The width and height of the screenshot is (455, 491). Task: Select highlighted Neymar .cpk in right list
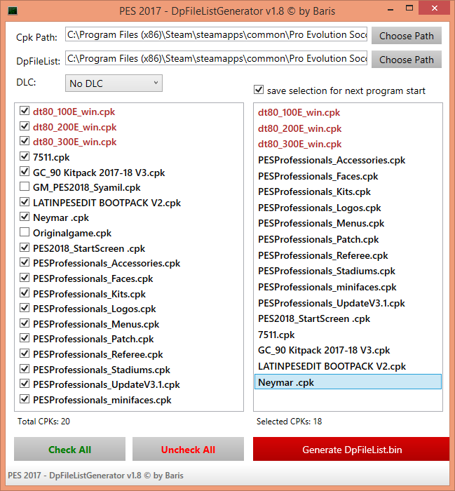348,382
